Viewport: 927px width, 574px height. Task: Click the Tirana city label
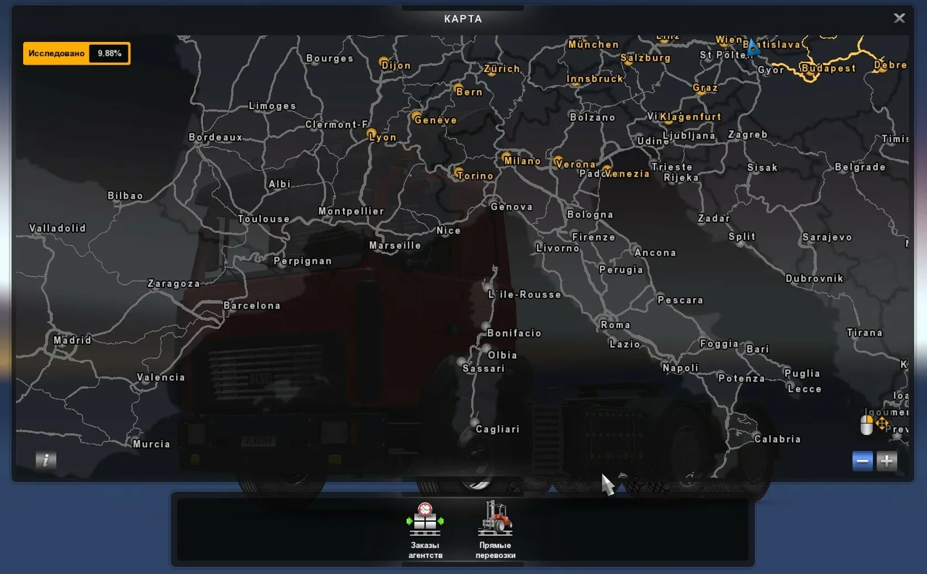point(865,332)
